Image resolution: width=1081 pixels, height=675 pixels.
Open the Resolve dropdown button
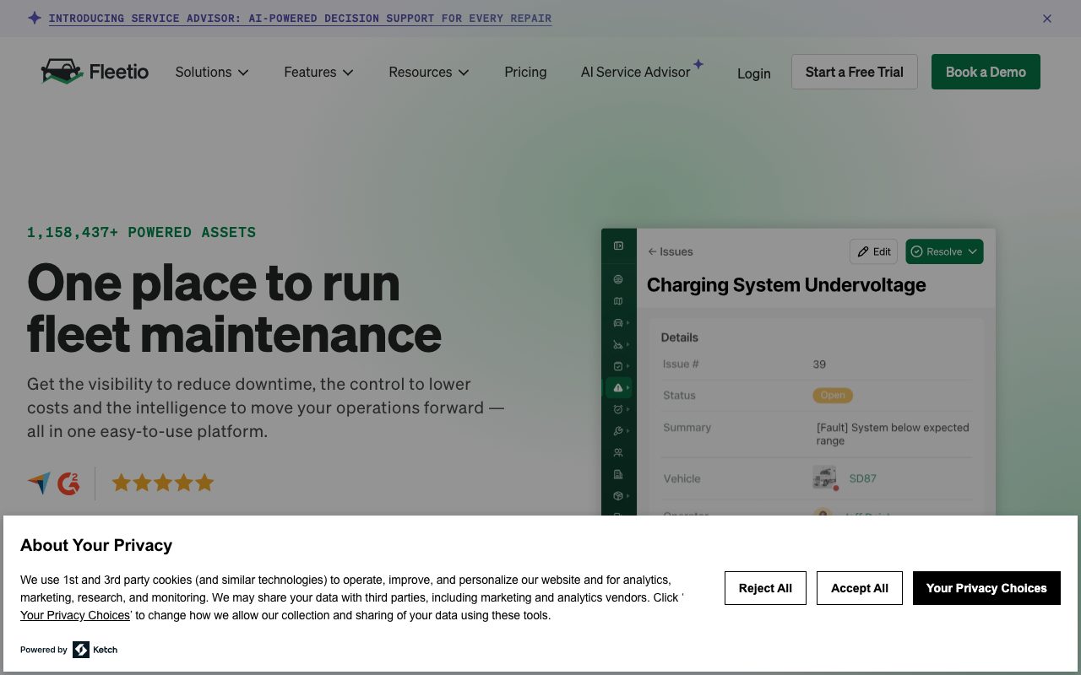click(944, 251)
